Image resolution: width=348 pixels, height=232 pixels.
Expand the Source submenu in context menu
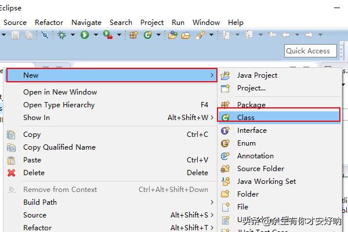[x=110, y=215]
